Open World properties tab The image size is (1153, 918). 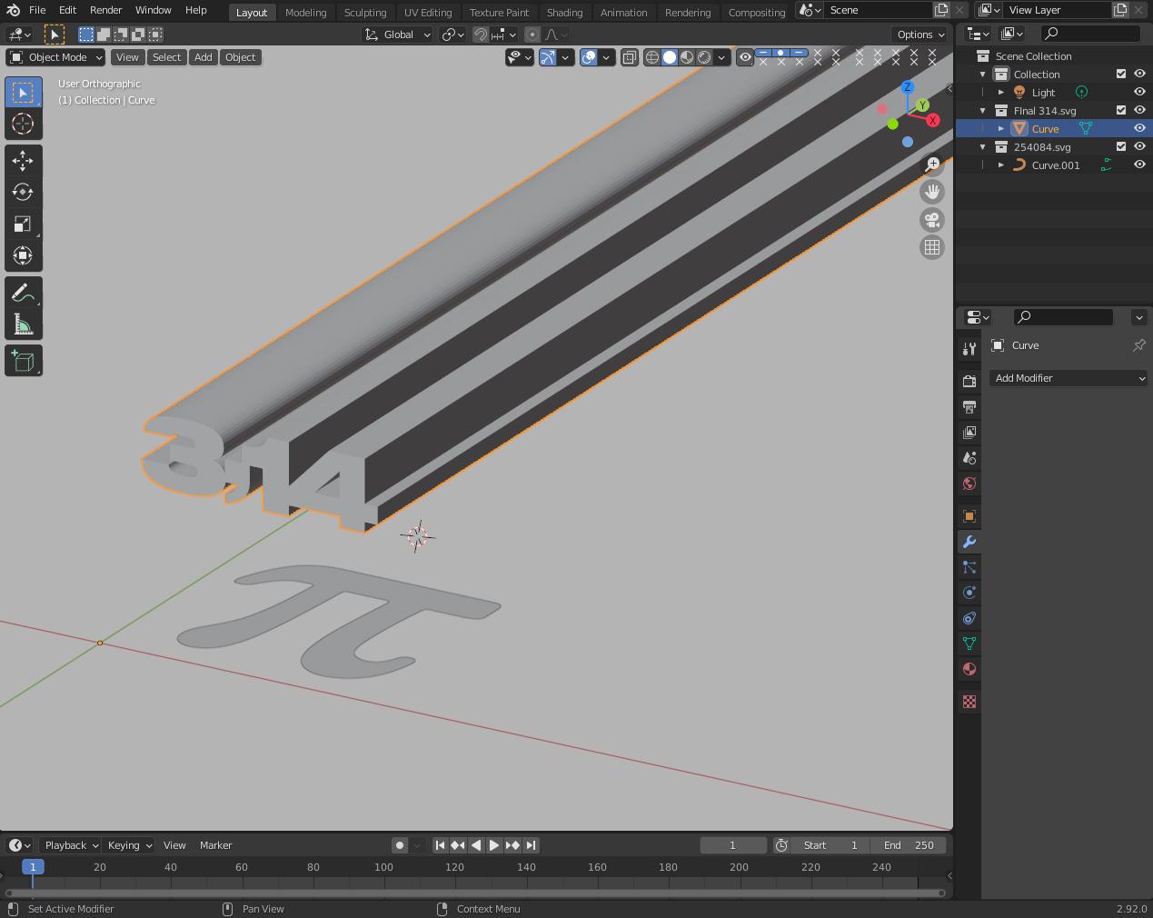(x=969, y=483)
